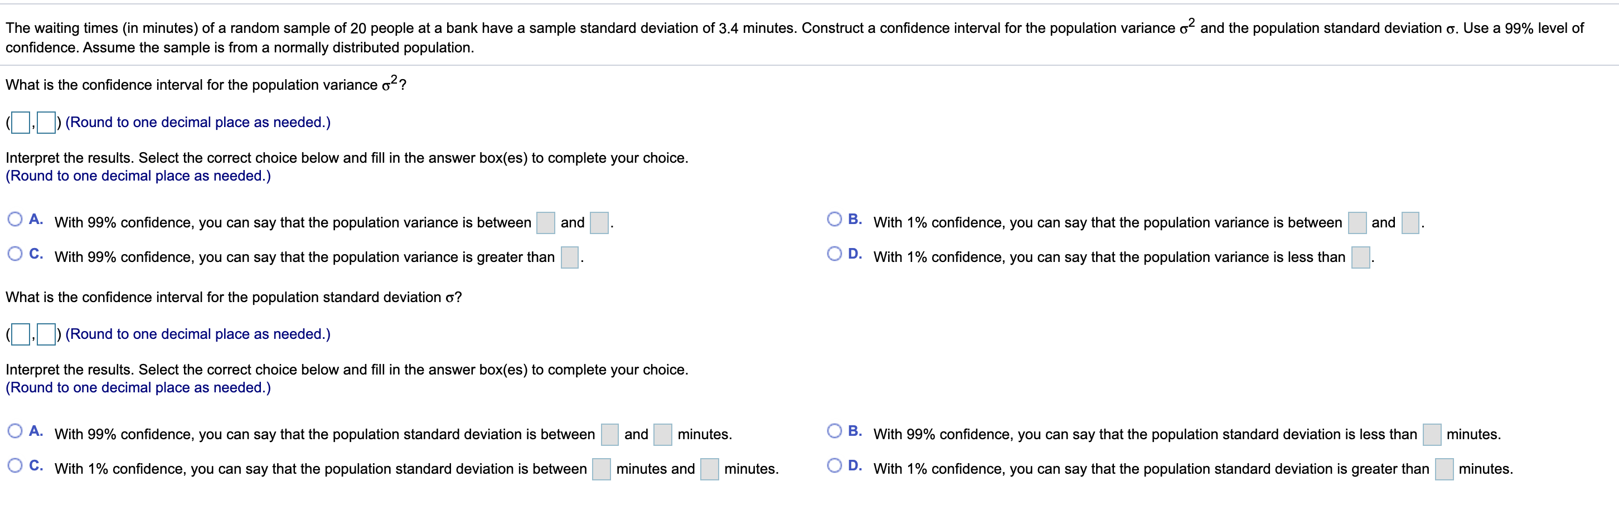Click first answer box in standard deviation option A

(610, 435)
